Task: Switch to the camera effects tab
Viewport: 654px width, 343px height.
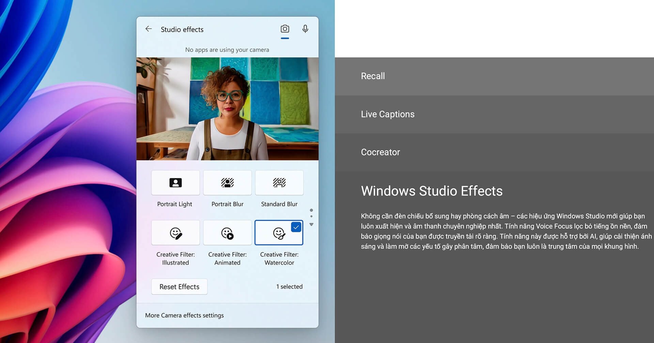Action: click(285, 29)
